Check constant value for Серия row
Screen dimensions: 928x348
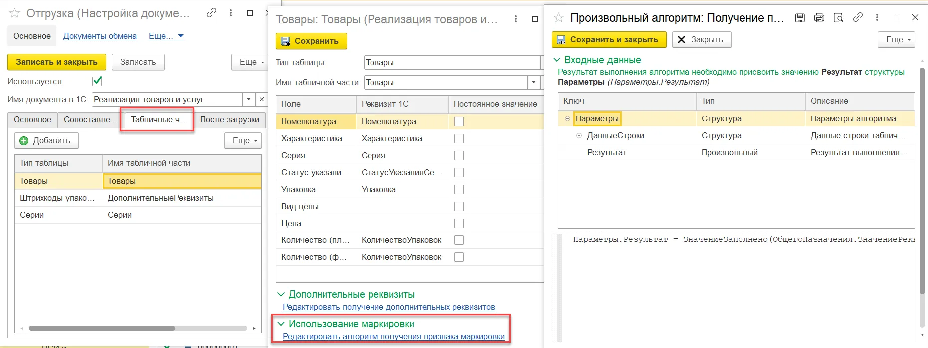point(459,155)
